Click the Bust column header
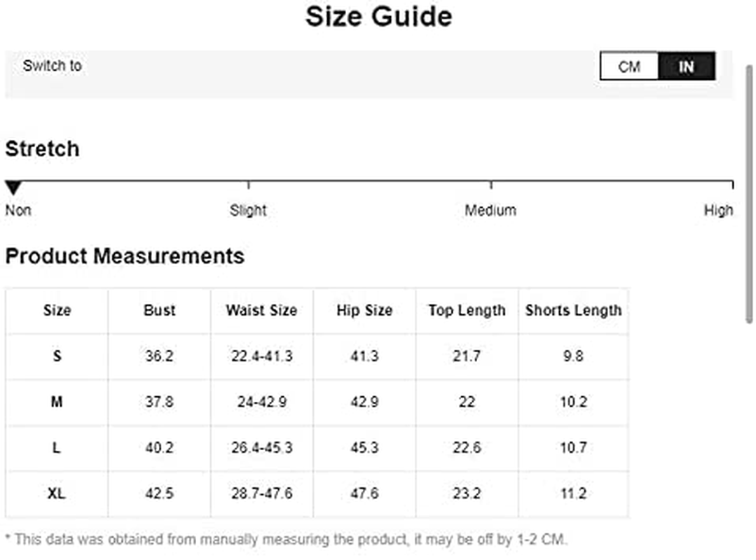The height and width of the screenshot is (560, 756). point(160,310)
